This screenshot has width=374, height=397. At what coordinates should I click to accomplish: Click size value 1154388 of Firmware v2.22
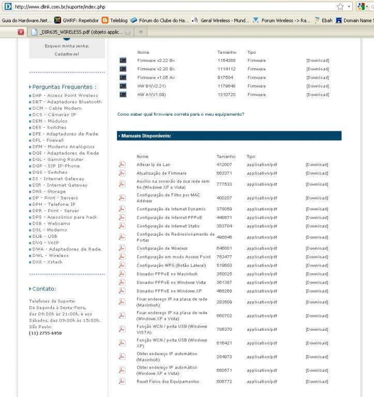click(227, 60)
